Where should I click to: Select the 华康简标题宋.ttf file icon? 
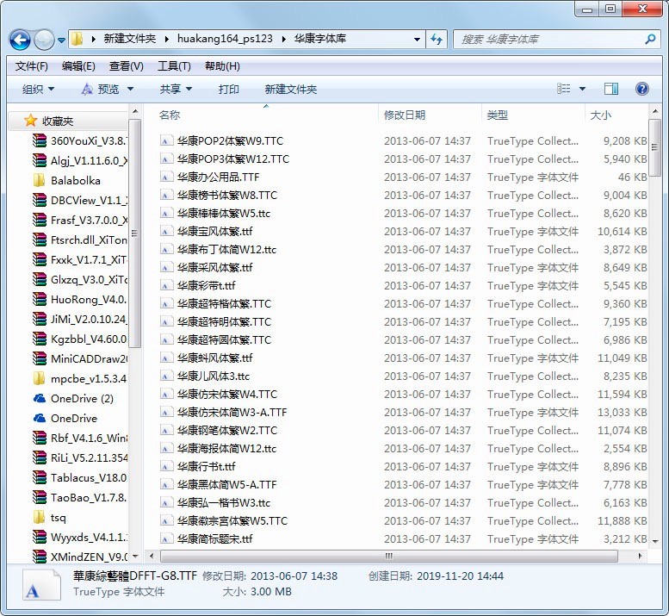(166, 538)
